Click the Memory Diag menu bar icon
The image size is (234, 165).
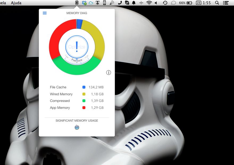[77, 3]
